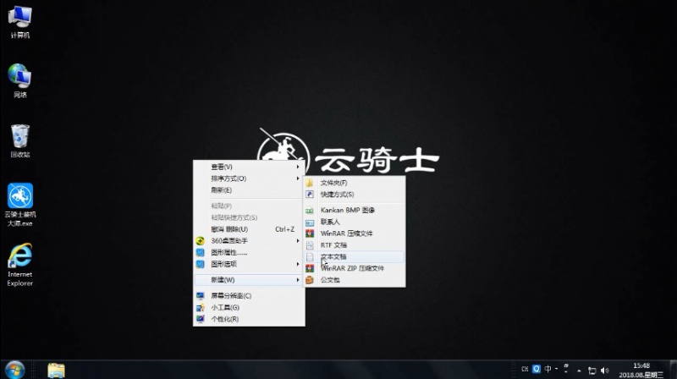The image size is (677, 379).
Task: Expand the 排序方式(O) submenu arrow
Action: [298, 179]
